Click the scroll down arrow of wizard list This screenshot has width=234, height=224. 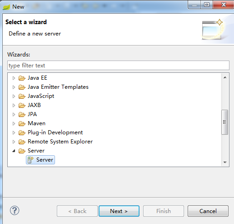[x=225, y=163]
